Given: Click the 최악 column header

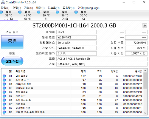Looking at the screenshot, I should [x=95, y=71].
